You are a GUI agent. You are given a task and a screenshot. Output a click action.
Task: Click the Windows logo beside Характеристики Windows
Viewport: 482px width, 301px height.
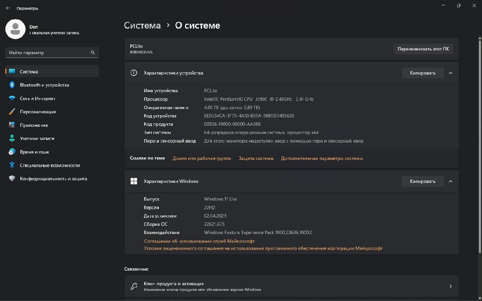pyautogui.click(x=134, y=181)
